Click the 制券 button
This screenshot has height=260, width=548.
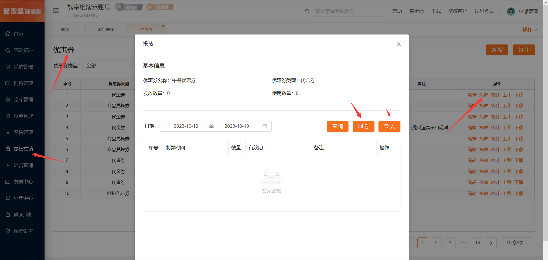pyautogui.click(x=364, y=126)
